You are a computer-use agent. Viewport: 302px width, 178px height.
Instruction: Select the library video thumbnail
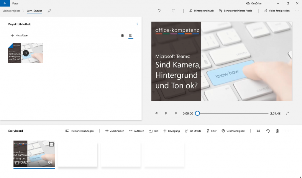tap(26, 53)
